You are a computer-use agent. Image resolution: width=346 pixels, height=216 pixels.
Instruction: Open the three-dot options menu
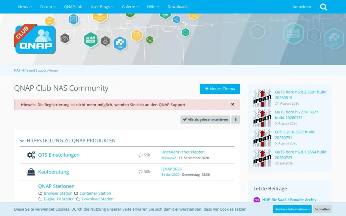(x=236, y=119)
